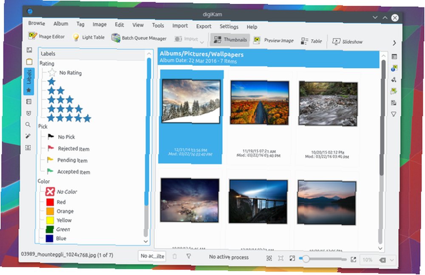Select the lit bridge at night thumbnail

coord(258,202)
